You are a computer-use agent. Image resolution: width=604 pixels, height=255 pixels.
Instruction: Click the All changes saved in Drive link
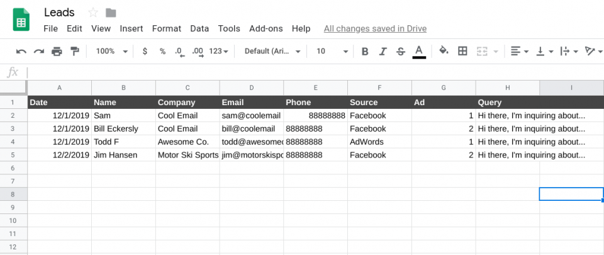point(375,28)
